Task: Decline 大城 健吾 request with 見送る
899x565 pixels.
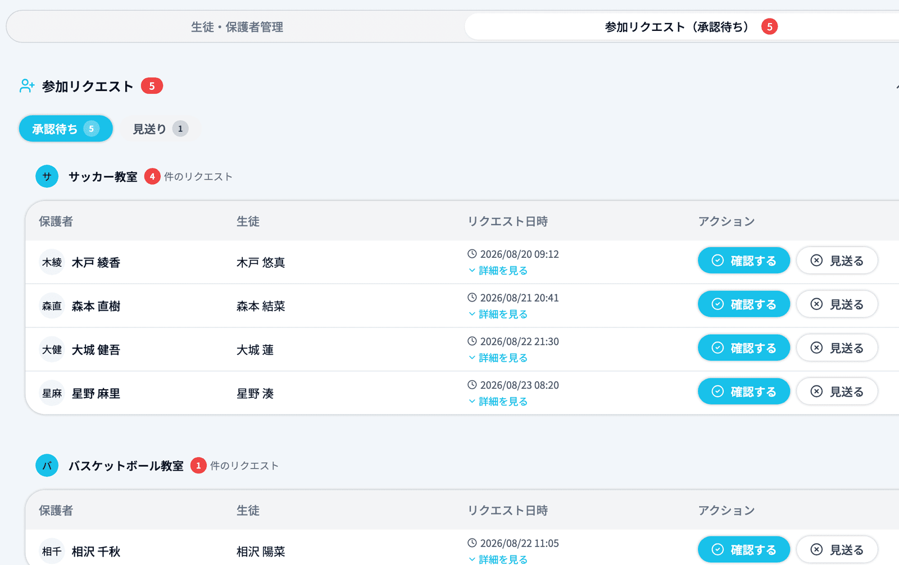Action: 837,348
